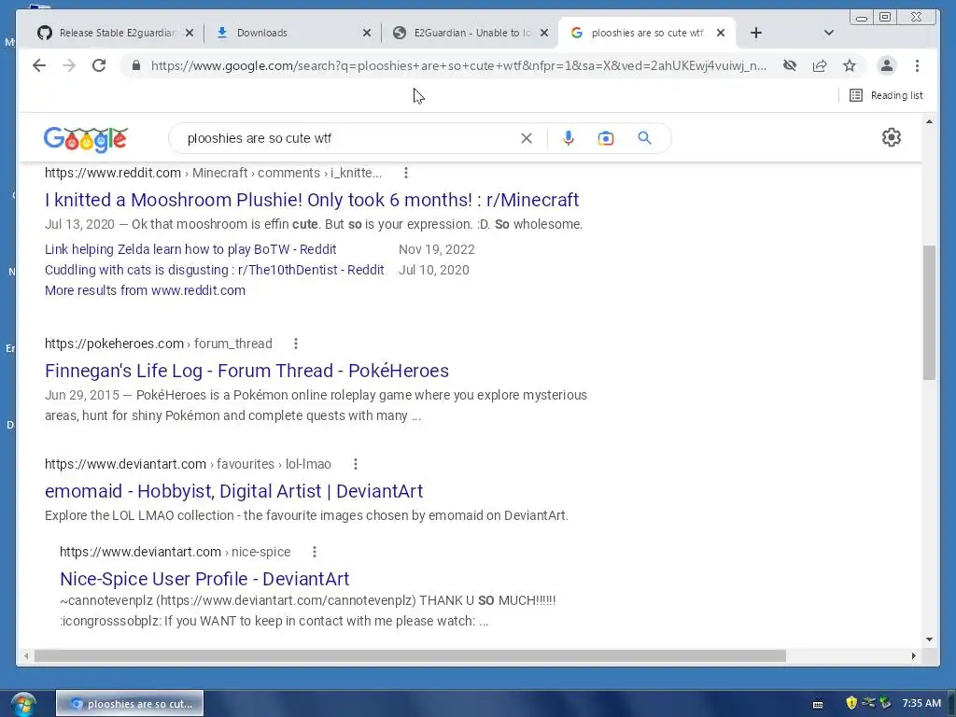This screenshot has width=956, height=717.
Task: Click the Google holiday logo
Action: pyautogui.click(x=85, y=139)
